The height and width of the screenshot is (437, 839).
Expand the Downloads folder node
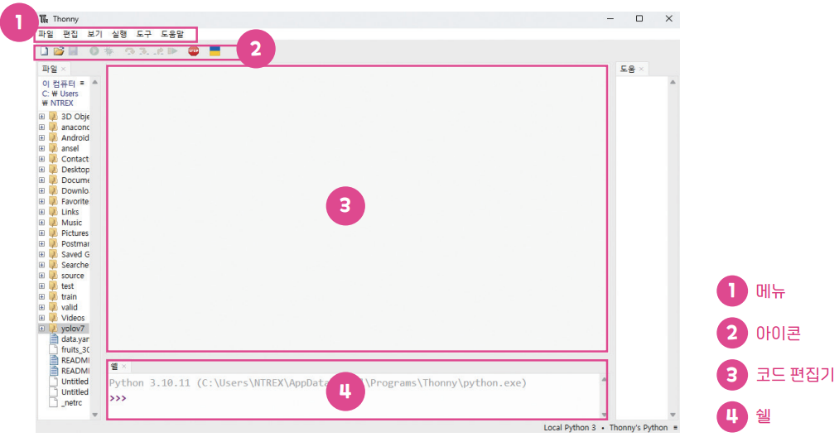41,191
